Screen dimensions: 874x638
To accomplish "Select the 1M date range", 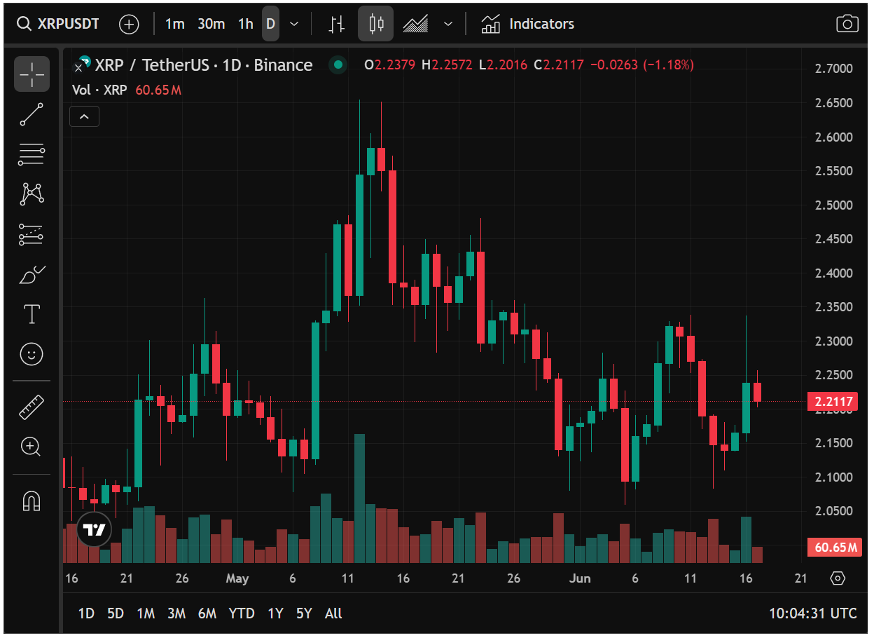I will click(146, 613).
